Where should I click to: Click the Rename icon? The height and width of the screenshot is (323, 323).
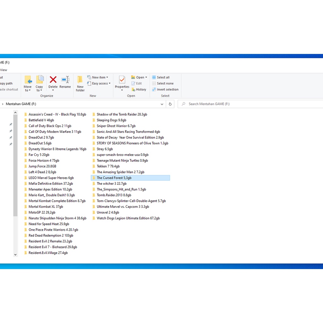65,79
